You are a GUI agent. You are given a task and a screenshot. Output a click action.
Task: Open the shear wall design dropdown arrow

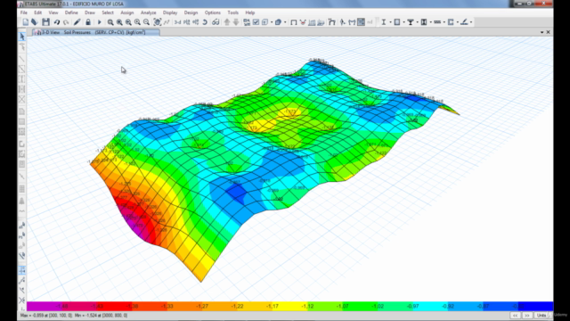pyautogui.click(x=430, y=22)
